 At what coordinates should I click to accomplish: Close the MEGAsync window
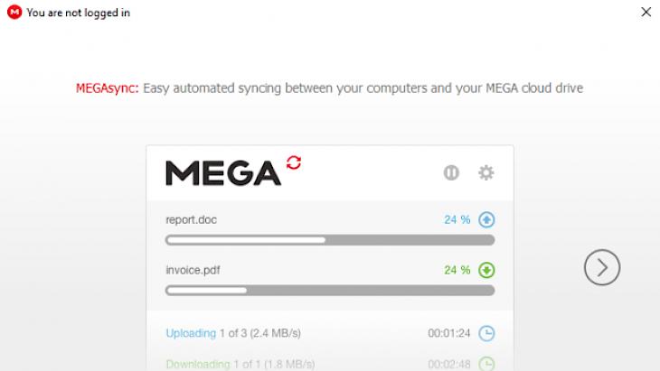coord(646,12)
